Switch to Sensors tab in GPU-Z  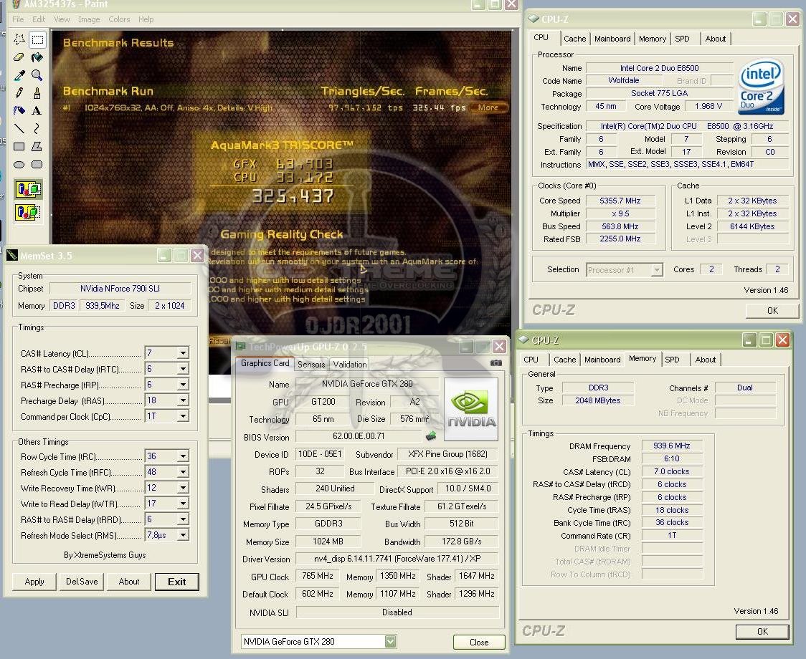click(311, 364)
